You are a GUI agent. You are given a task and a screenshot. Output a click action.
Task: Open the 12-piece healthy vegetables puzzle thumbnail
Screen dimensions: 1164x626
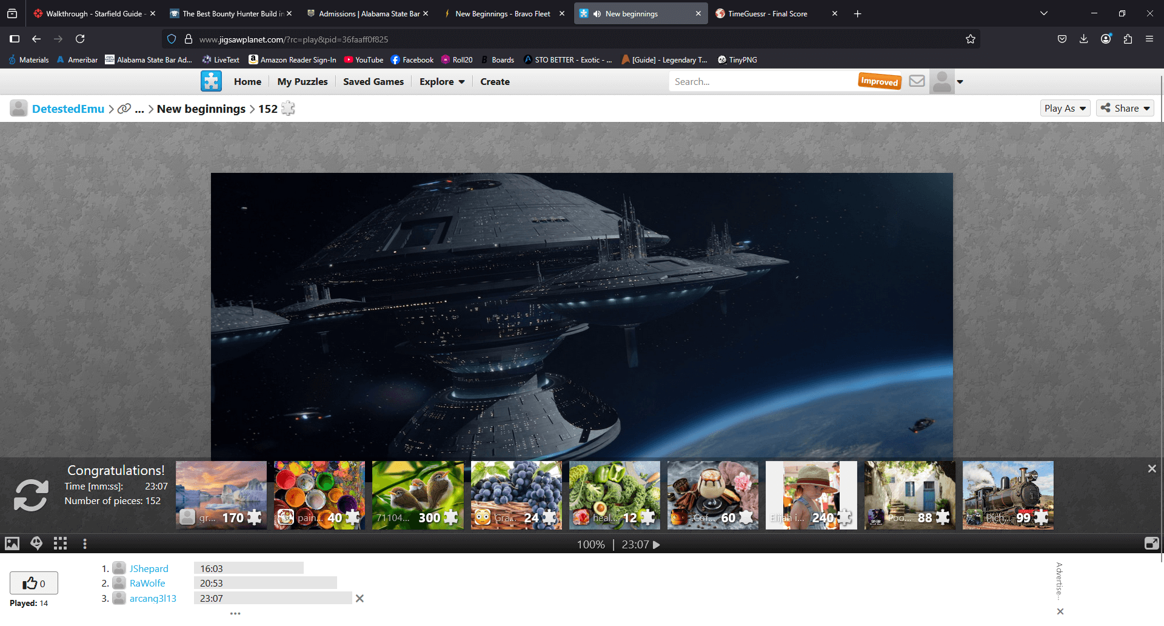point(615,495)
